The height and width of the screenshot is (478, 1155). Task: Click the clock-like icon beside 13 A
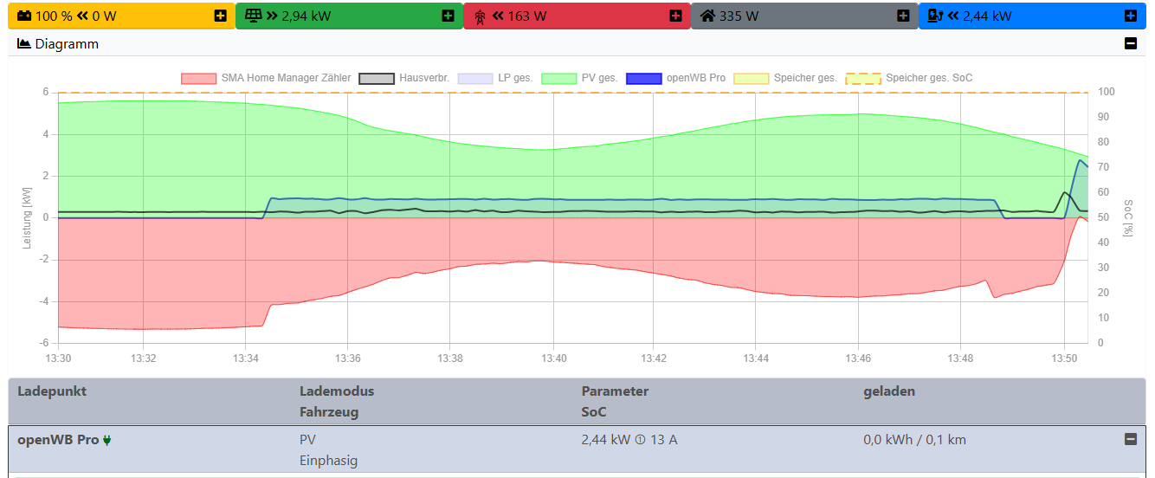point(642,440)
